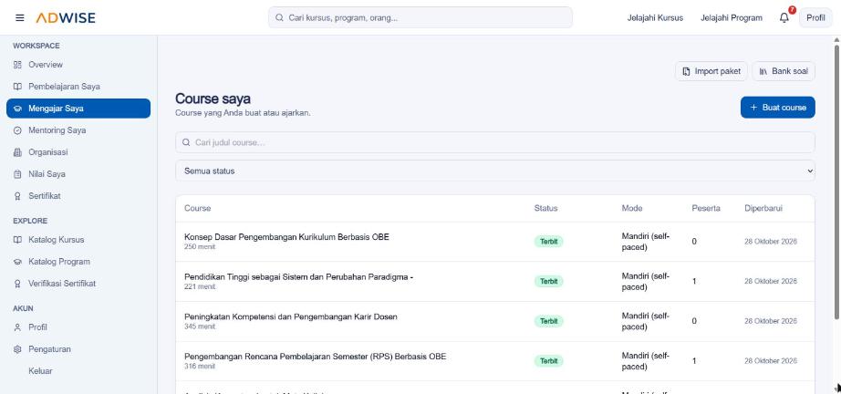Click magnifier icon in course title search
841x394 pixels.
186,142
